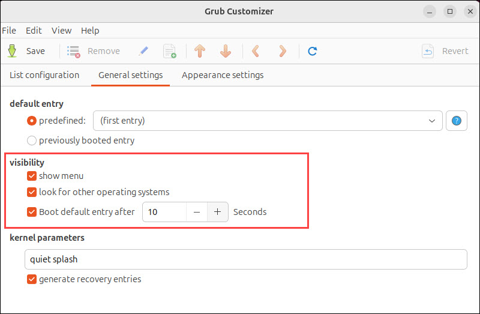Switch to General settings tab

(130, 75)
